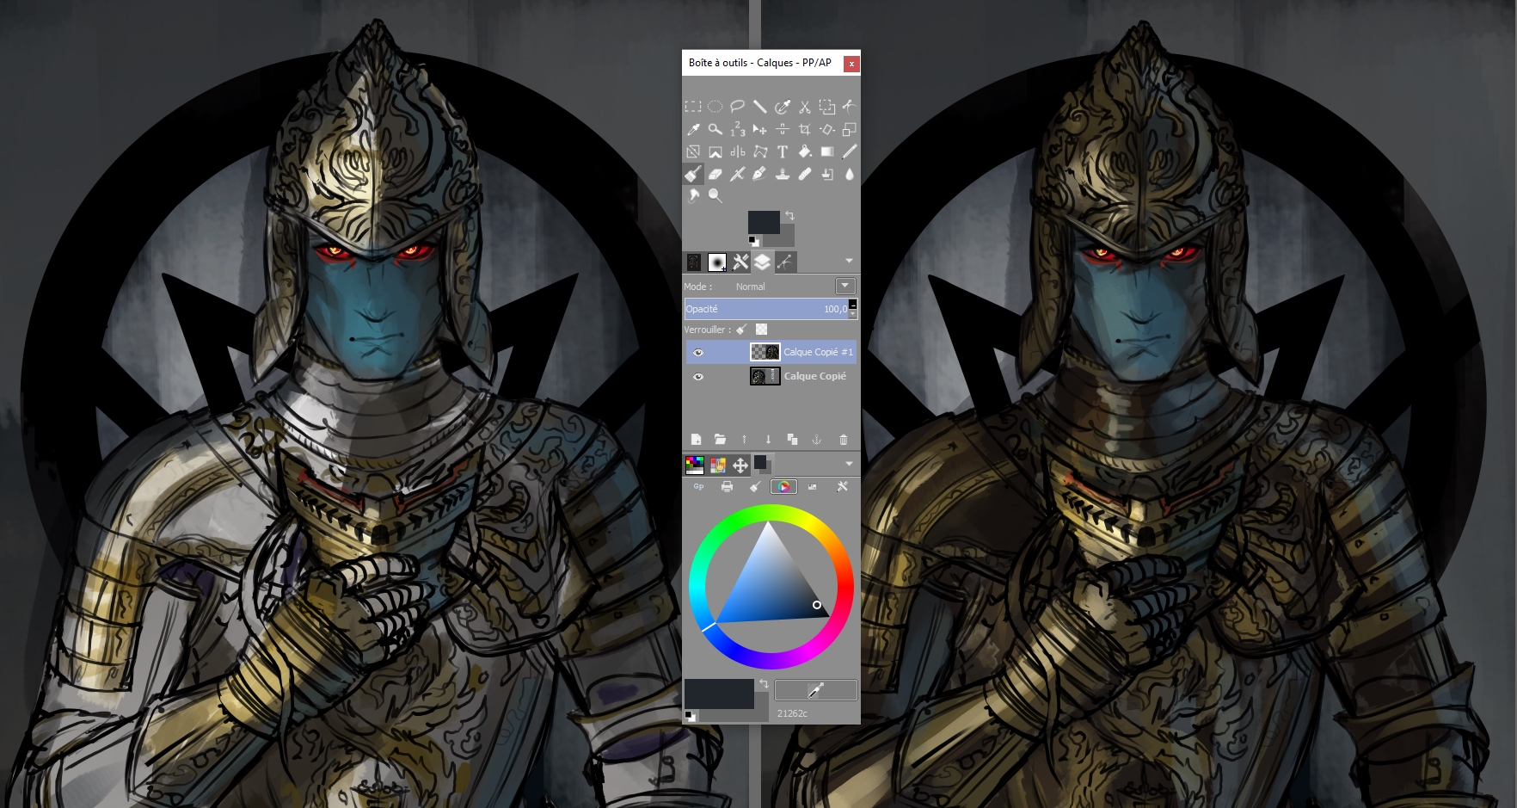Switch to the Tool Options tab
This screenshot has height=808, width=1517.
point(740,262)
